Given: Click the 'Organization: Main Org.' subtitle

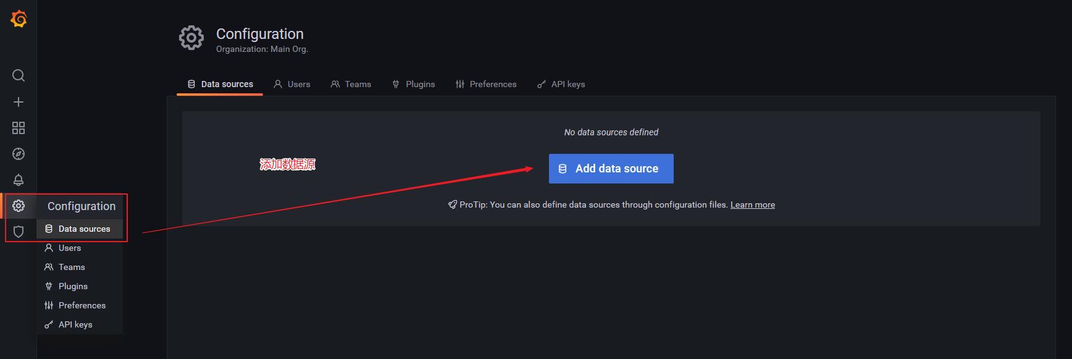Looking at the screenshot, I should [262, 49].
